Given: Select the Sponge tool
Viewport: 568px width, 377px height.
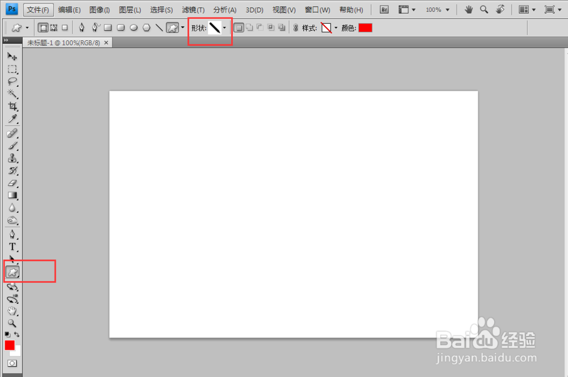Looking at the screenshot, I should (x=12, y=220).
